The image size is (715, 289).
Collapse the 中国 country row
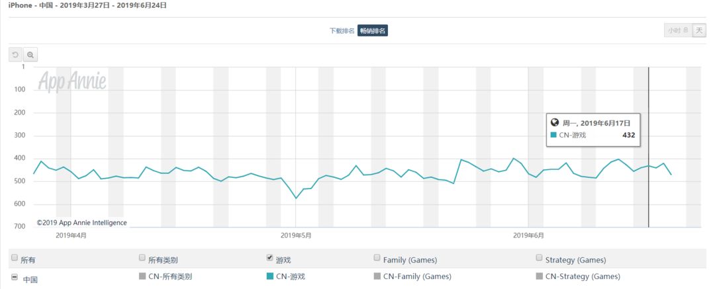point(14,277)
